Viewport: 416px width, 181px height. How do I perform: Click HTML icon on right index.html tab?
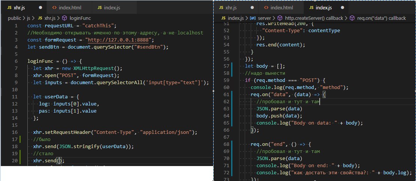(x=266, y=8)
